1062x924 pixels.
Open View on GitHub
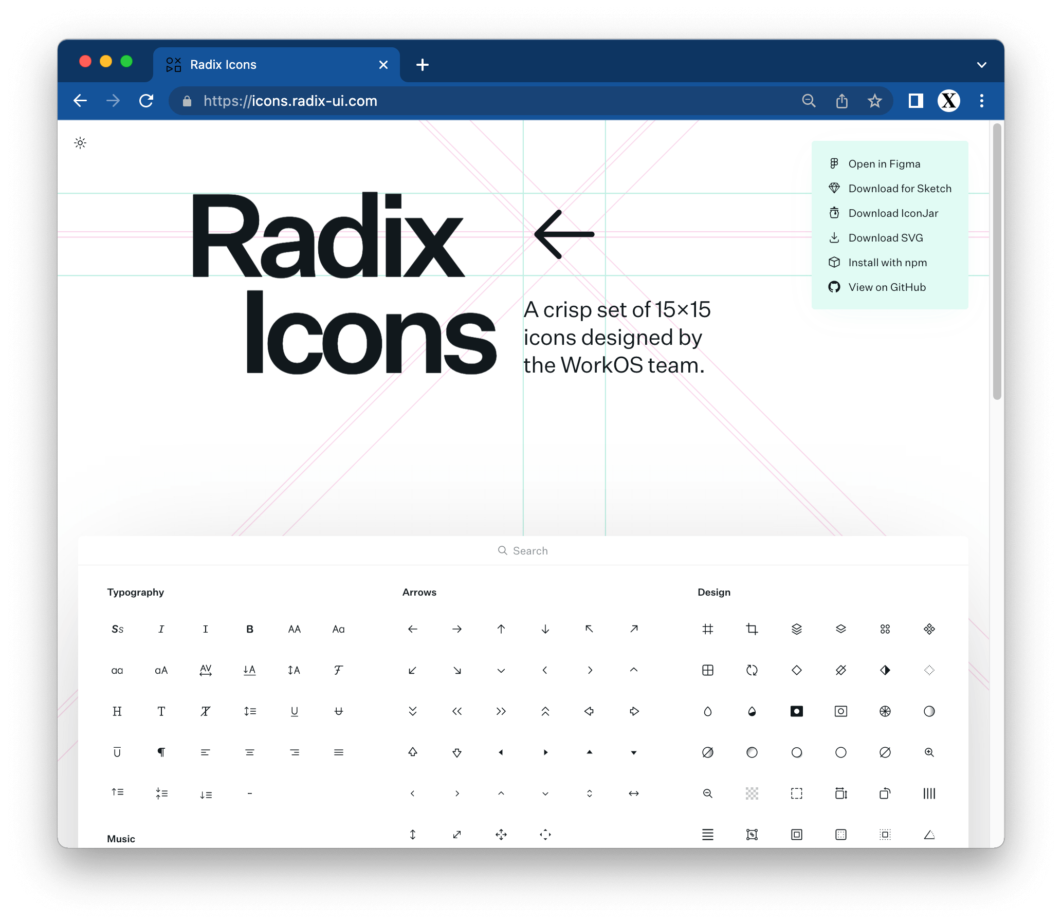point(878,288)
